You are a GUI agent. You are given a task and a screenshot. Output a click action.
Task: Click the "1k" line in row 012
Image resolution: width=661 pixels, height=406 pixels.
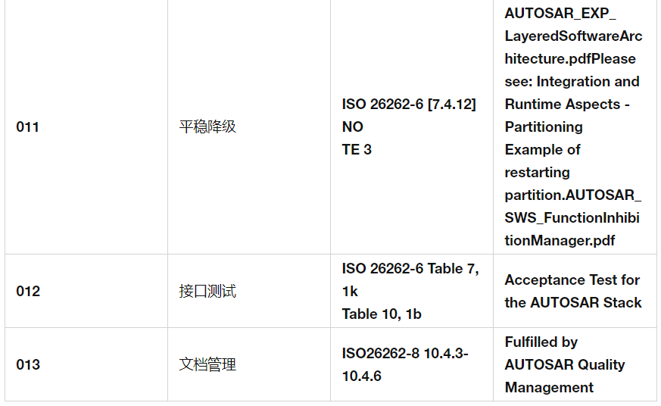pyautogui.click(x=350, y=291)
